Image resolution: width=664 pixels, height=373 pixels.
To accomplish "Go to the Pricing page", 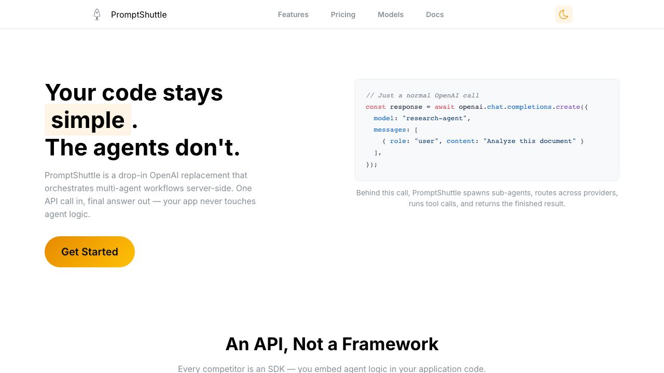I will click(x=343, y=15).
